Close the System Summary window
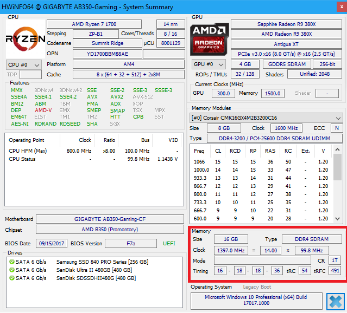347x313 pixels. coord(342,7)
